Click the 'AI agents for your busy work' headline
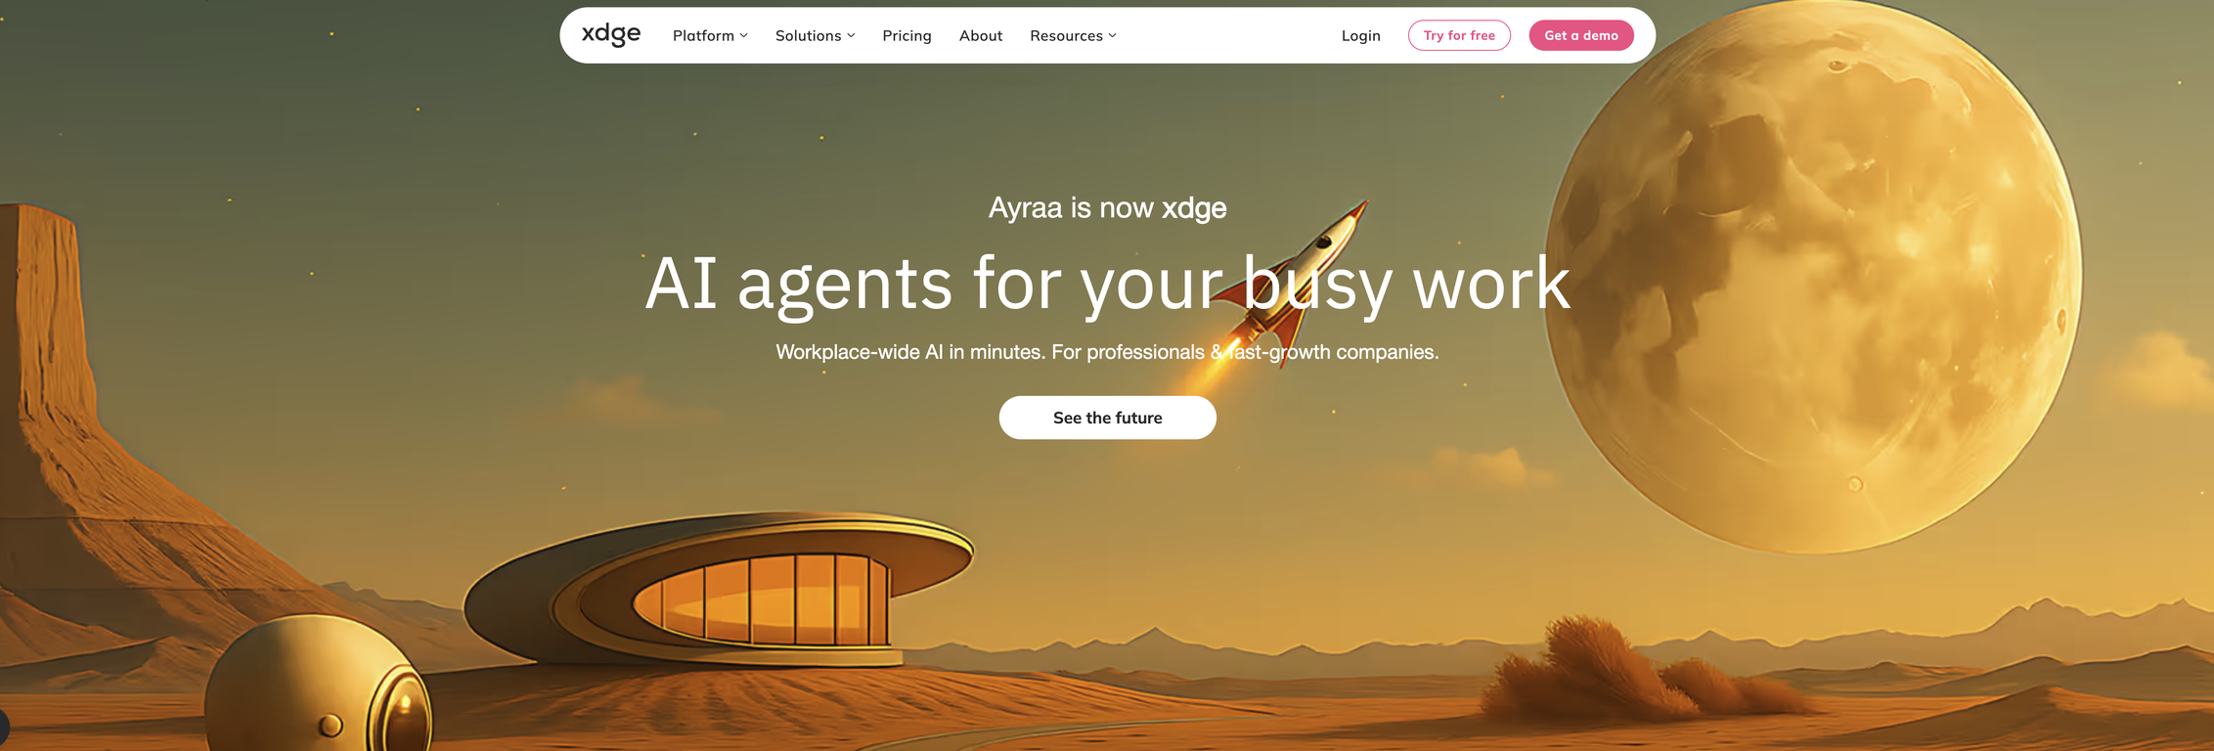Screen dimensions: 2214x751 point(1107,284)
